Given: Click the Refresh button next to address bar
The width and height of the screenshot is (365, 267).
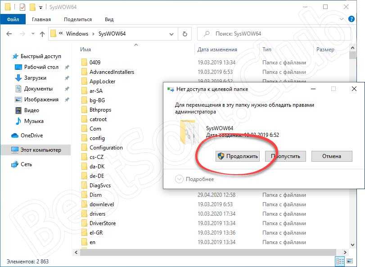Looking at the screenshot, I should (x=185, y=34).
